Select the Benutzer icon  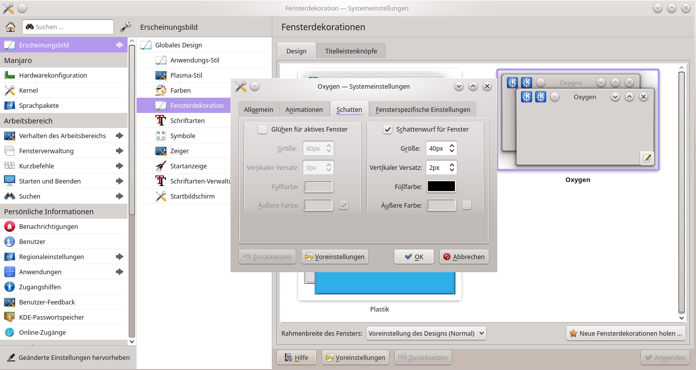point(10,241)
